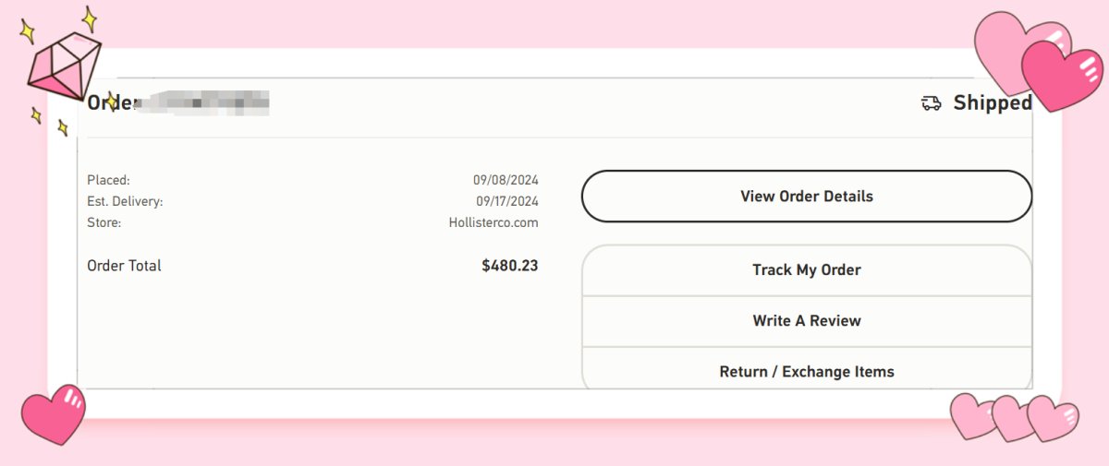This screenshot has width=1109, height=466.
Task: Click the yellow sparkle star above the diamond
Action: coord(90,18)
